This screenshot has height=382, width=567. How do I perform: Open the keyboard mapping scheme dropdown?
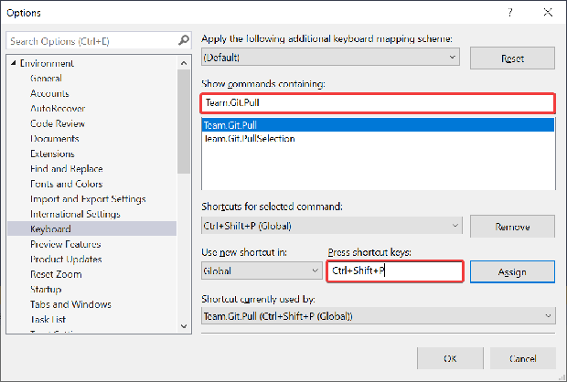(x=454, y=57)
